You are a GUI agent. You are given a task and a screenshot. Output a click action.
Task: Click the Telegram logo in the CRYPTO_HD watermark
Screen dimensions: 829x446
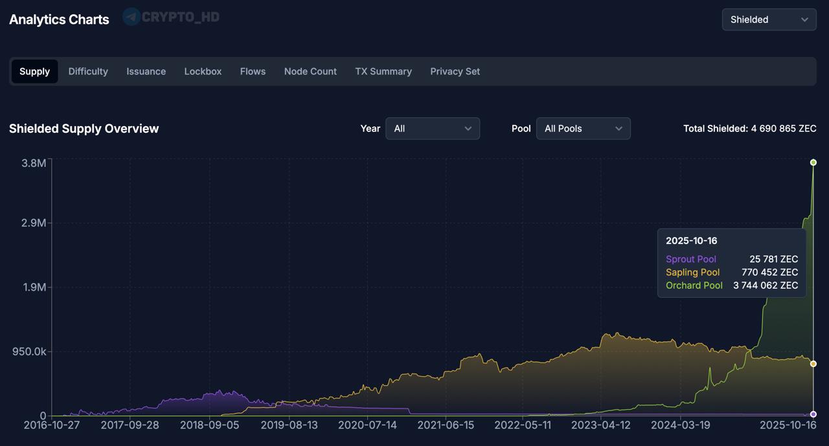pyautogui.click(x=131, y=17)
